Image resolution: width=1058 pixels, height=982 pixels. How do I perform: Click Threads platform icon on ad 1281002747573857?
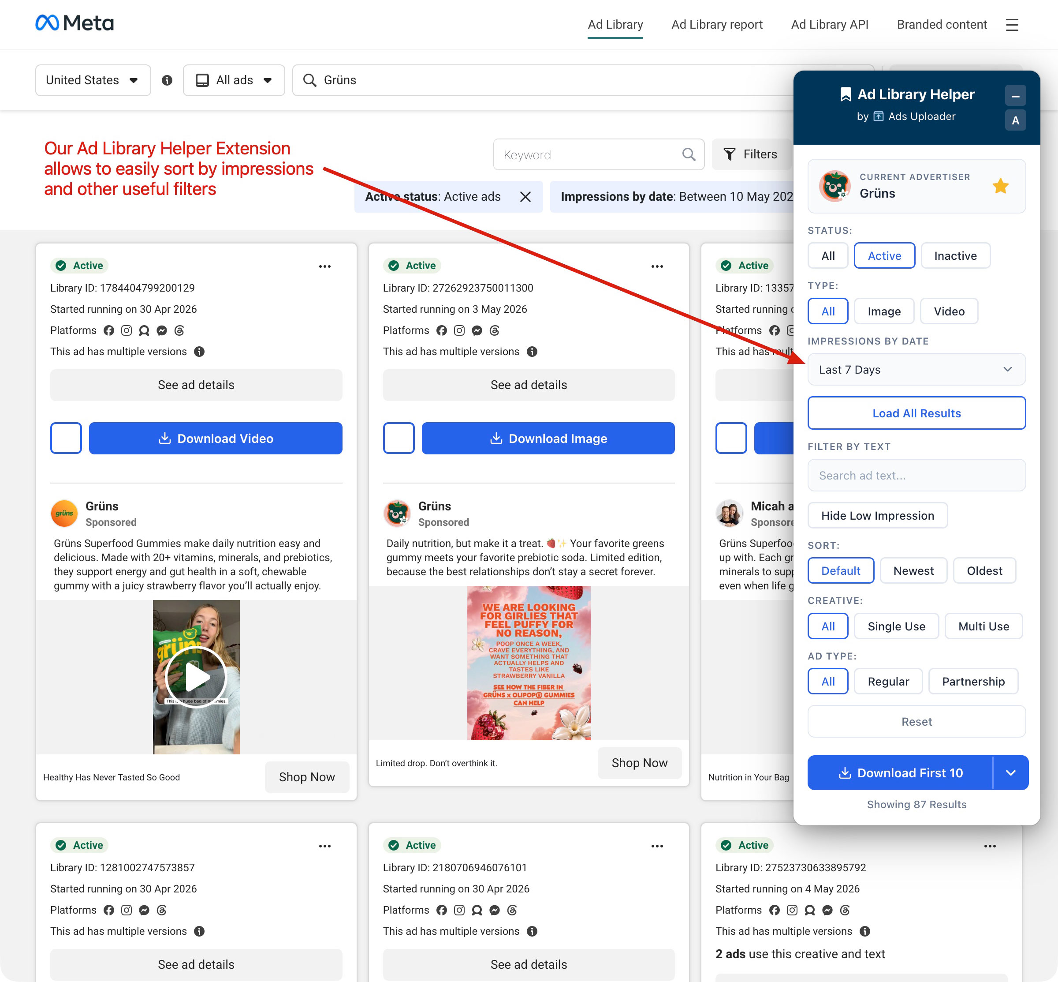(161, 910)
